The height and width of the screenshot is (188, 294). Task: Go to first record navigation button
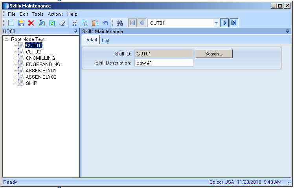click(132, 23)
